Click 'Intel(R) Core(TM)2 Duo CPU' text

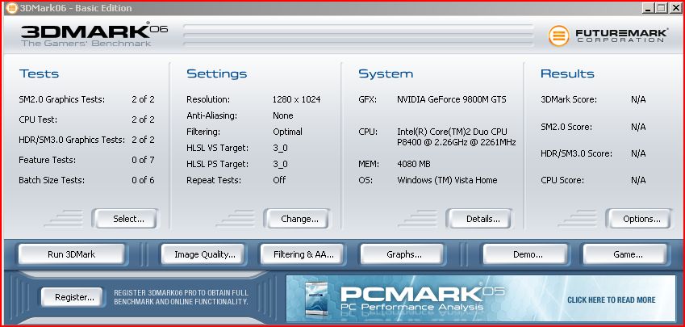[x=452, y=132]
